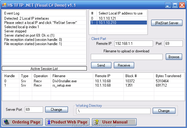The width and height of the screenshot is (187, 128).
Task: Click bytes transferred value 691712
Action: pyautogui.click(x=161, y=85)
